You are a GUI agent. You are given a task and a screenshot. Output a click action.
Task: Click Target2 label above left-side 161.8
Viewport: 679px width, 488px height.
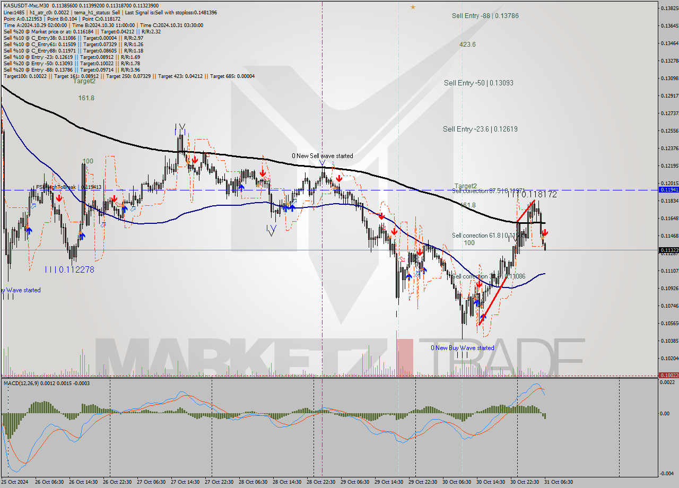[84, 81]
